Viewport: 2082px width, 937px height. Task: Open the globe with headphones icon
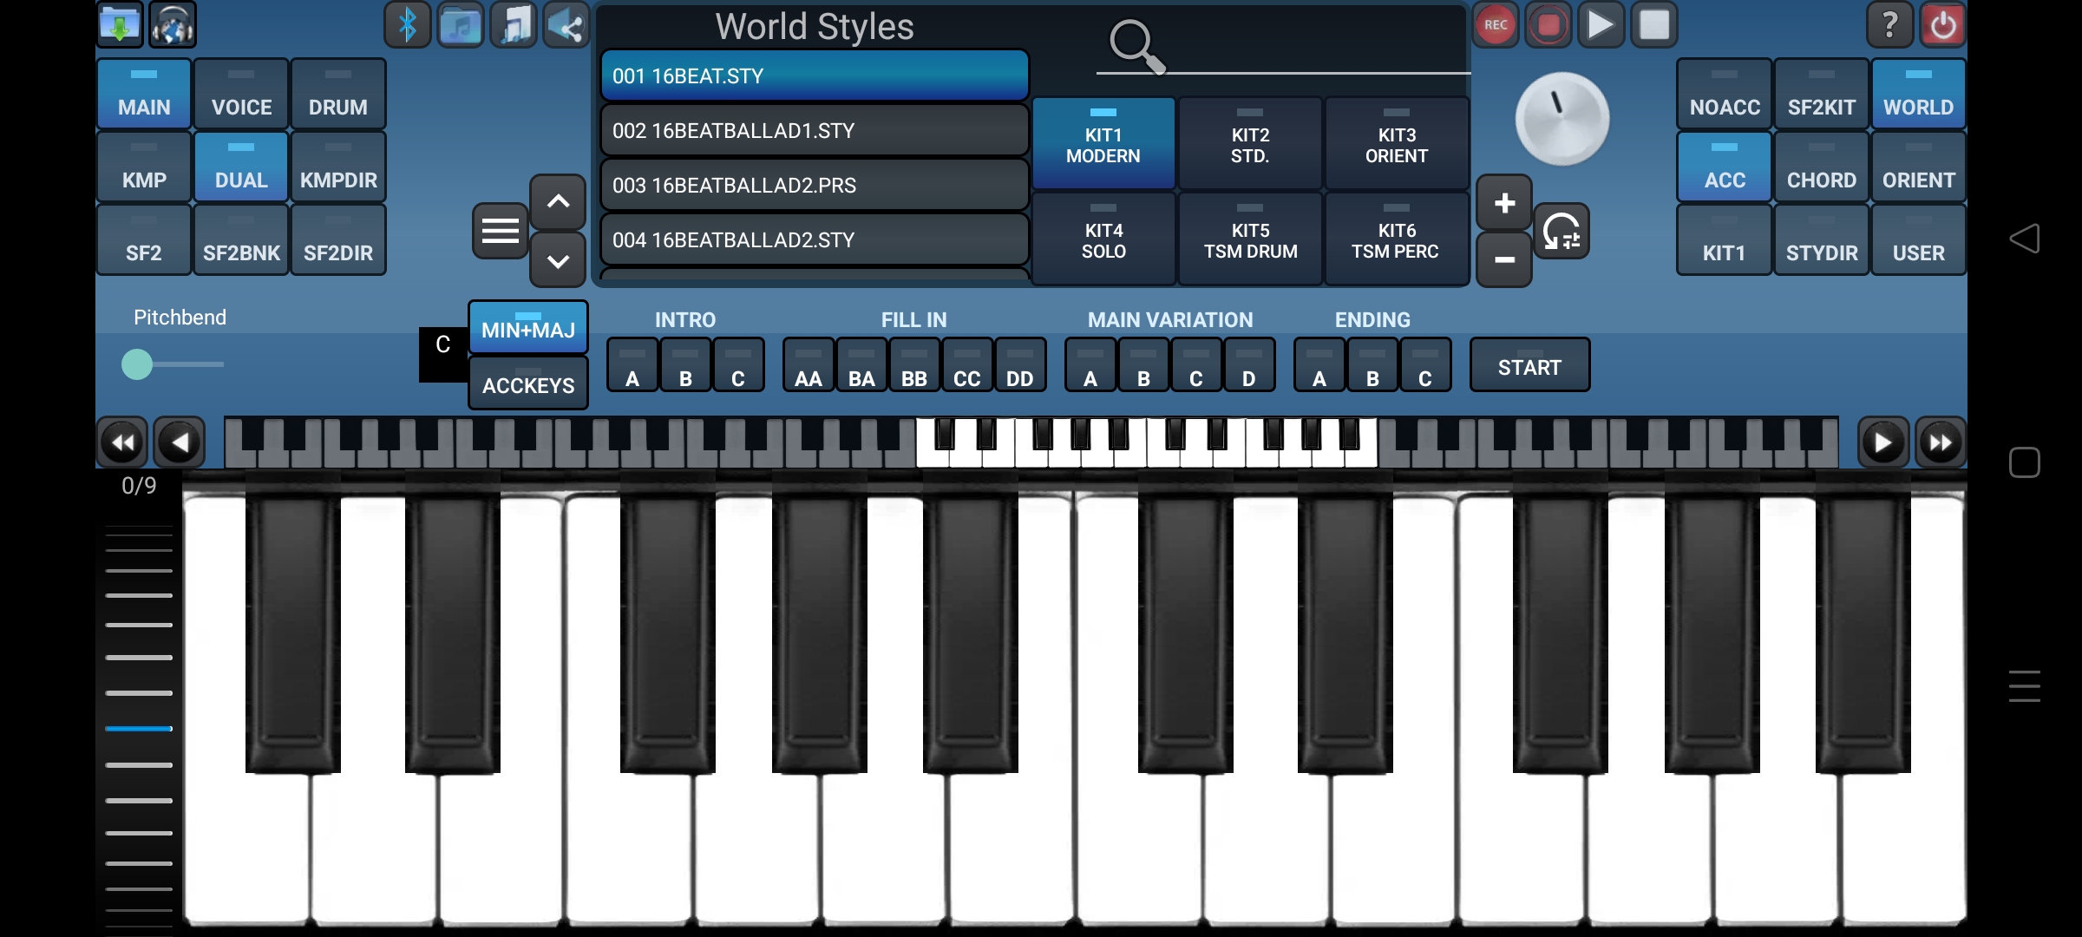[x=173, y=25]
